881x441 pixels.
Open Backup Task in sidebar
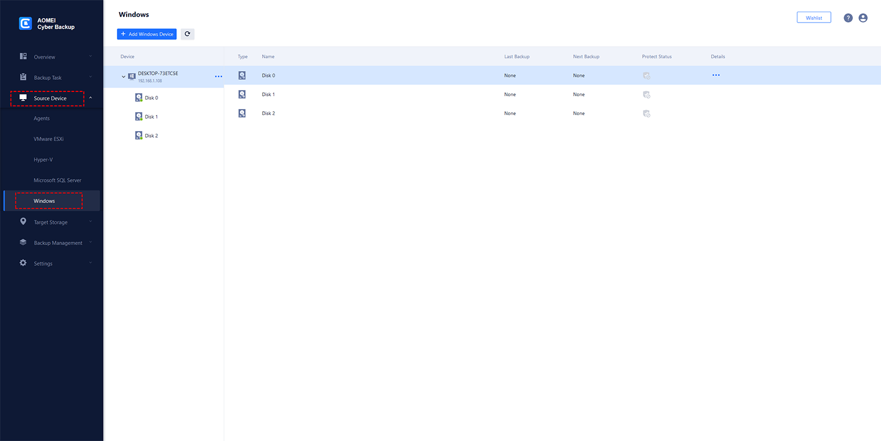[48, 78]
